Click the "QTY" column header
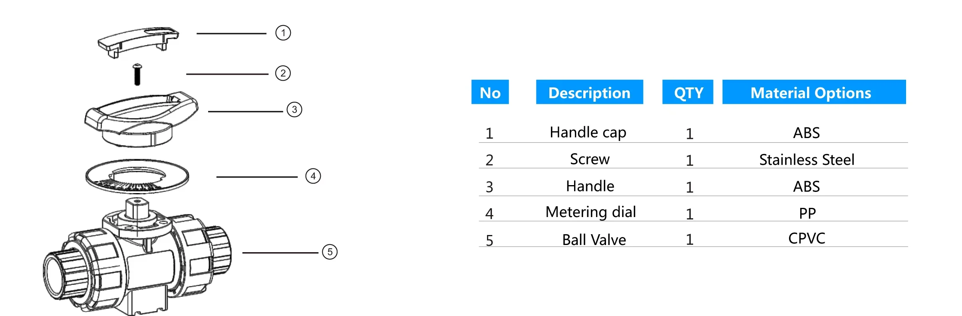This screenshot has width=962, height=316. [x=688, y=92]
